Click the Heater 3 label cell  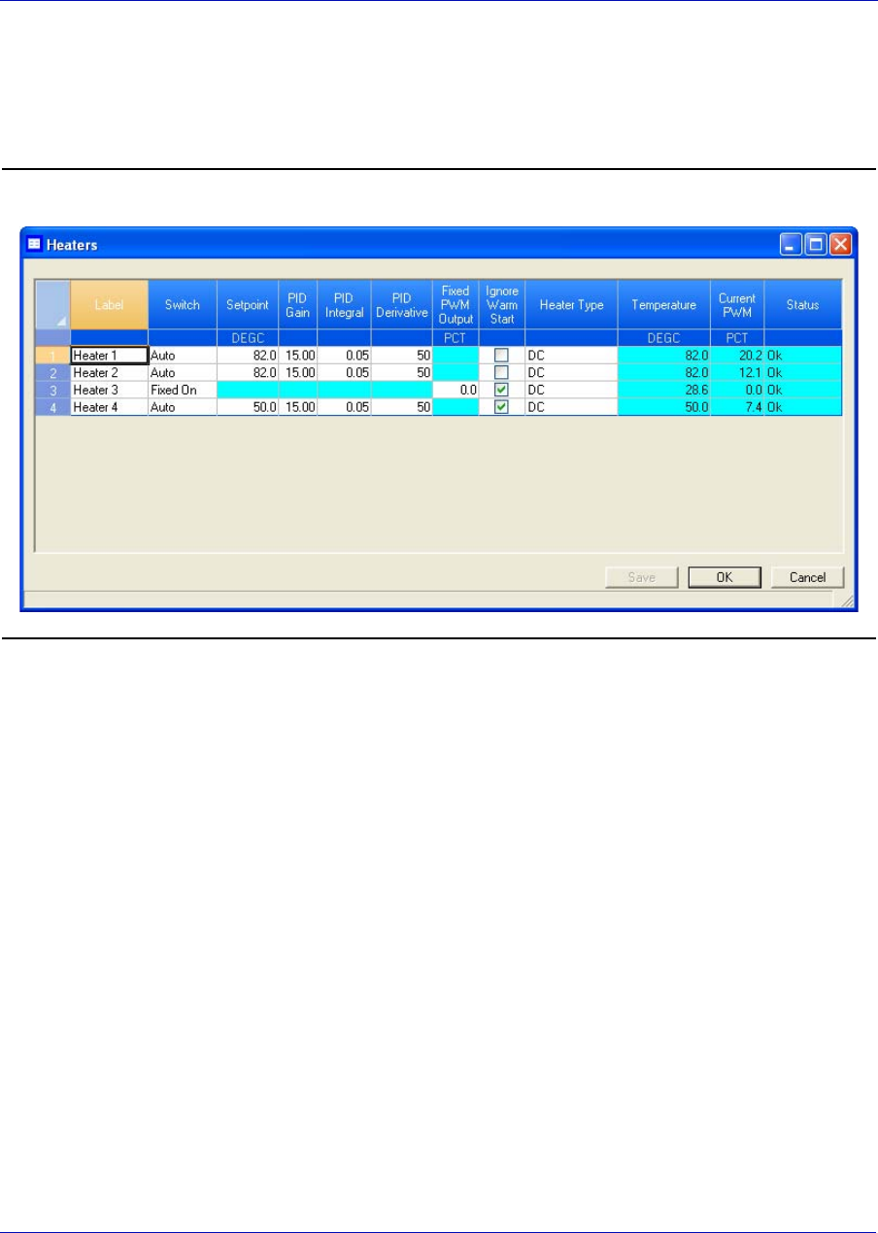click(109, 391)
